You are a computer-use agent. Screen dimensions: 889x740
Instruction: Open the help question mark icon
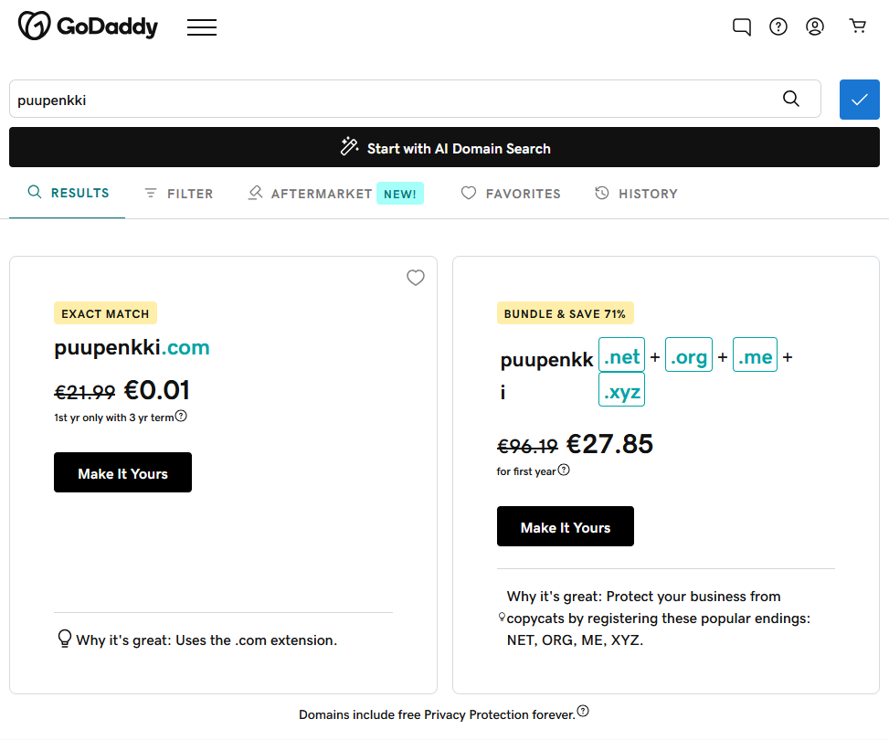778,26
